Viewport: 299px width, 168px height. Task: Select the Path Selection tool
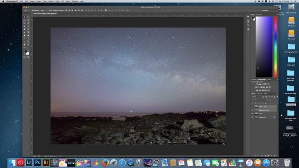(24, 42)
